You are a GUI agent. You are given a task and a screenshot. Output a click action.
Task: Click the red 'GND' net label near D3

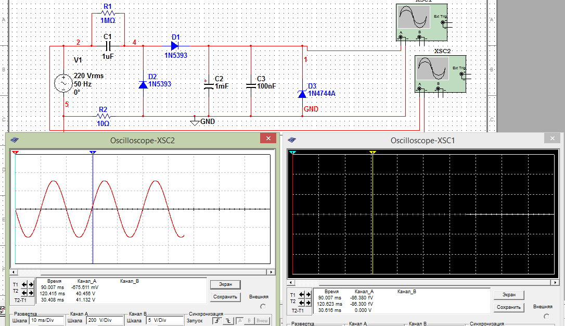[x=311, y=109]
